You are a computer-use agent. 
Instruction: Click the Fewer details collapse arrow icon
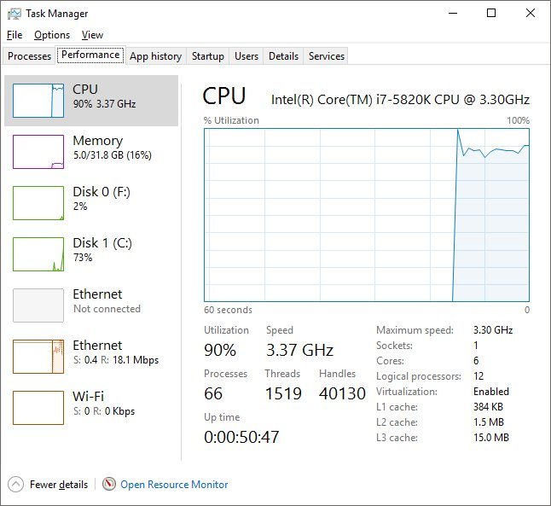15,485
